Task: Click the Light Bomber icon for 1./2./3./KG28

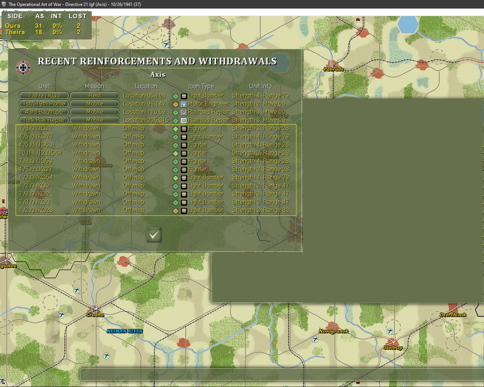Action: [184, 211]
